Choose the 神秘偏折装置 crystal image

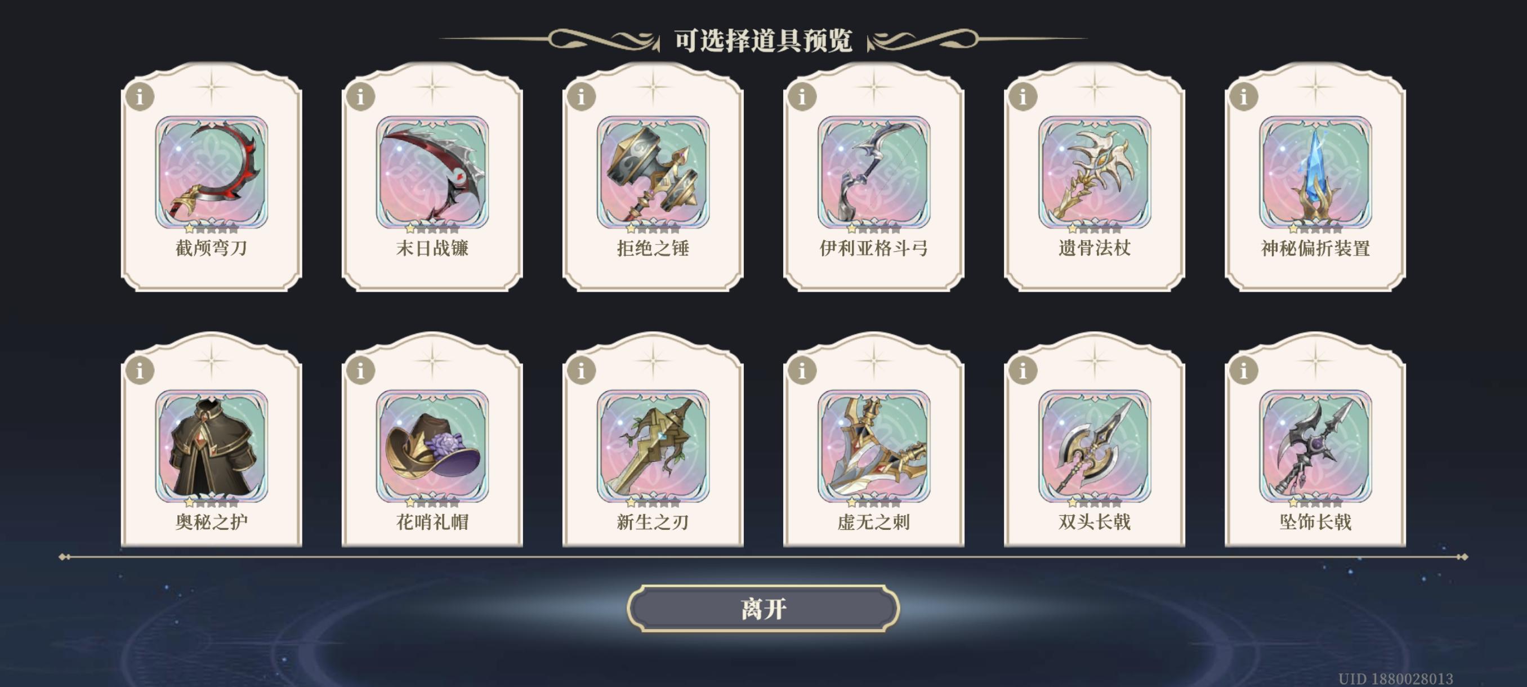point(1315,172)
